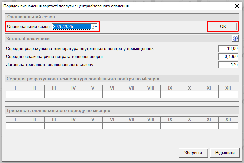Select month XII cell in outdoor temperature table

[228, 94]
